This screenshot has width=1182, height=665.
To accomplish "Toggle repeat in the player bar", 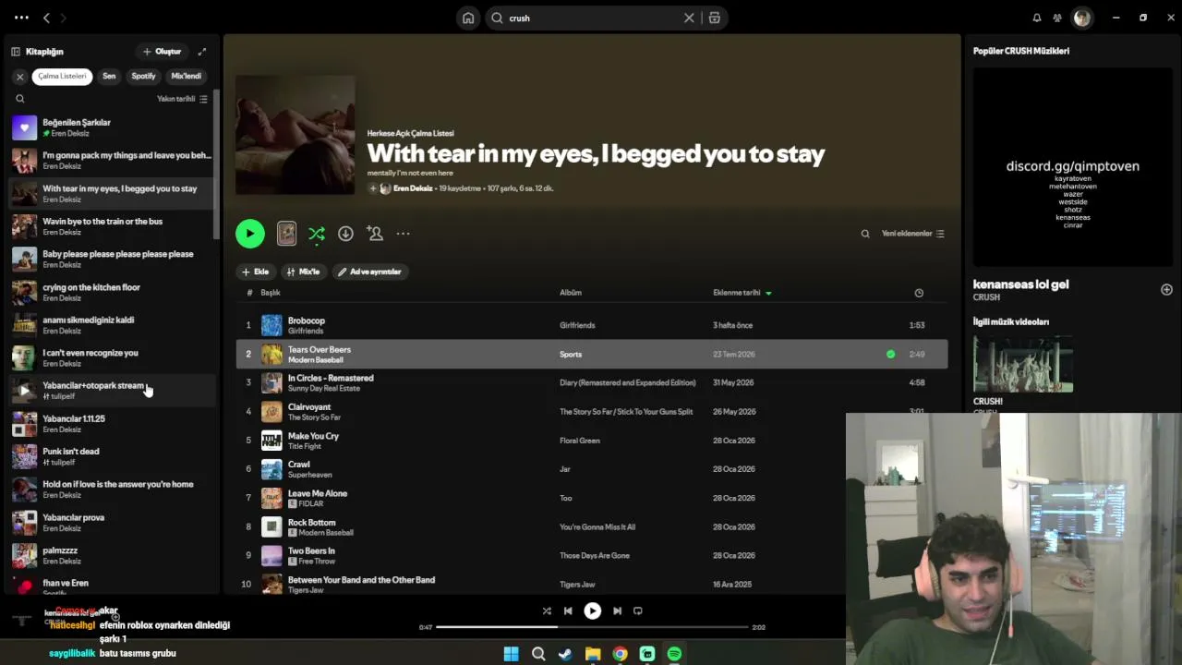I will coord(638,611).
